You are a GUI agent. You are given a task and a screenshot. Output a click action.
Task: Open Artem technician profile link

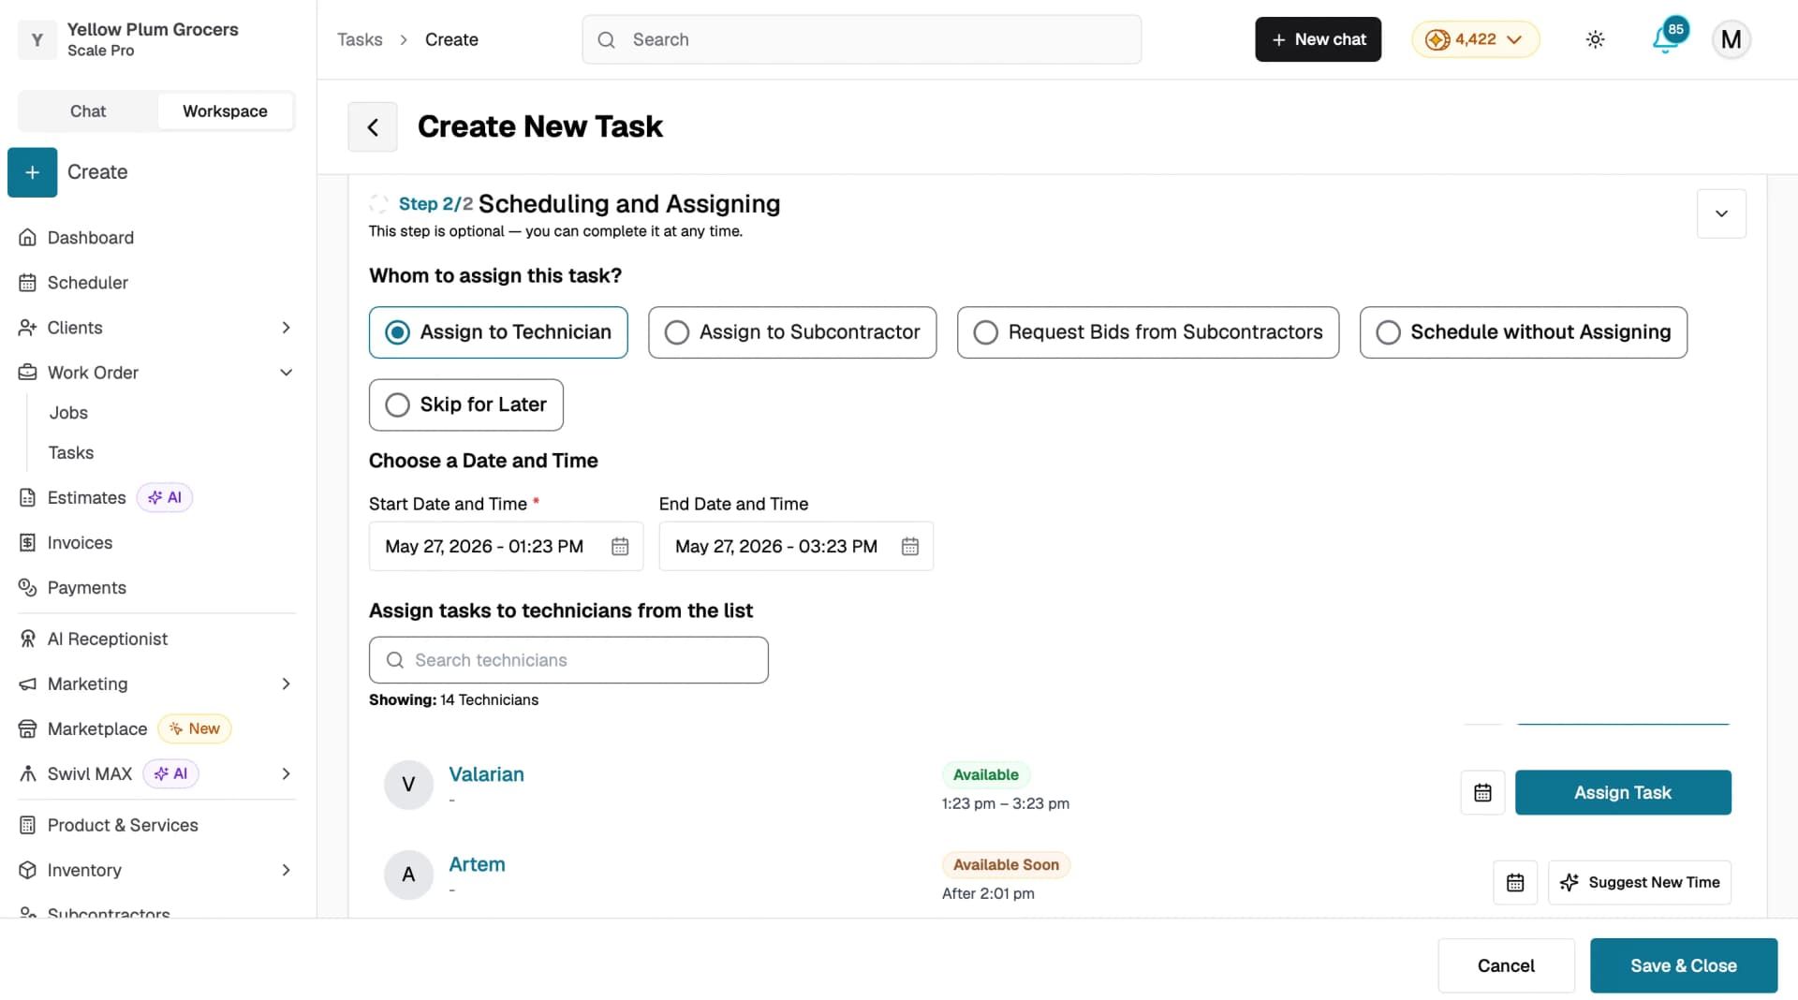477,865
